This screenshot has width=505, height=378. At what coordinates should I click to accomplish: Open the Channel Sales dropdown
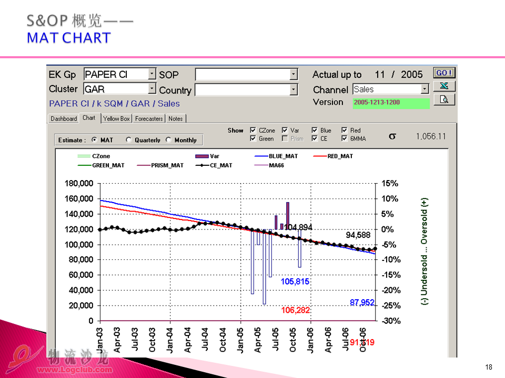pos(425,89)
